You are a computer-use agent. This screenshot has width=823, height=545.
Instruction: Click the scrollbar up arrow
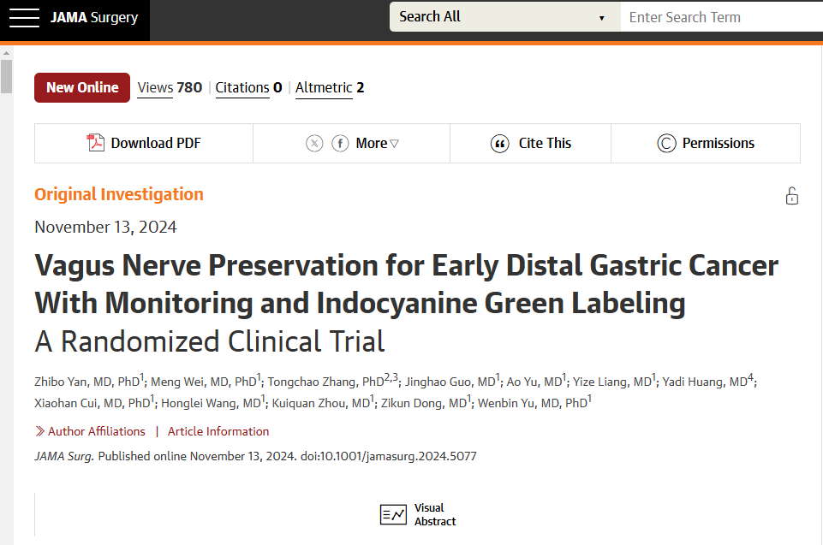6,53
